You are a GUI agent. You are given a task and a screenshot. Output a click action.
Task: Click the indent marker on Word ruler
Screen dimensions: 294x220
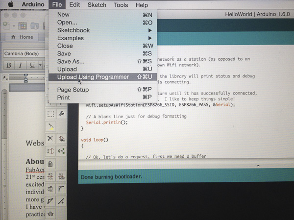(26, 78)
